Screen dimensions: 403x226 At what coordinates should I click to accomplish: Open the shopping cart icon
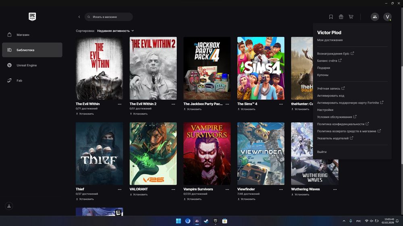351,17
